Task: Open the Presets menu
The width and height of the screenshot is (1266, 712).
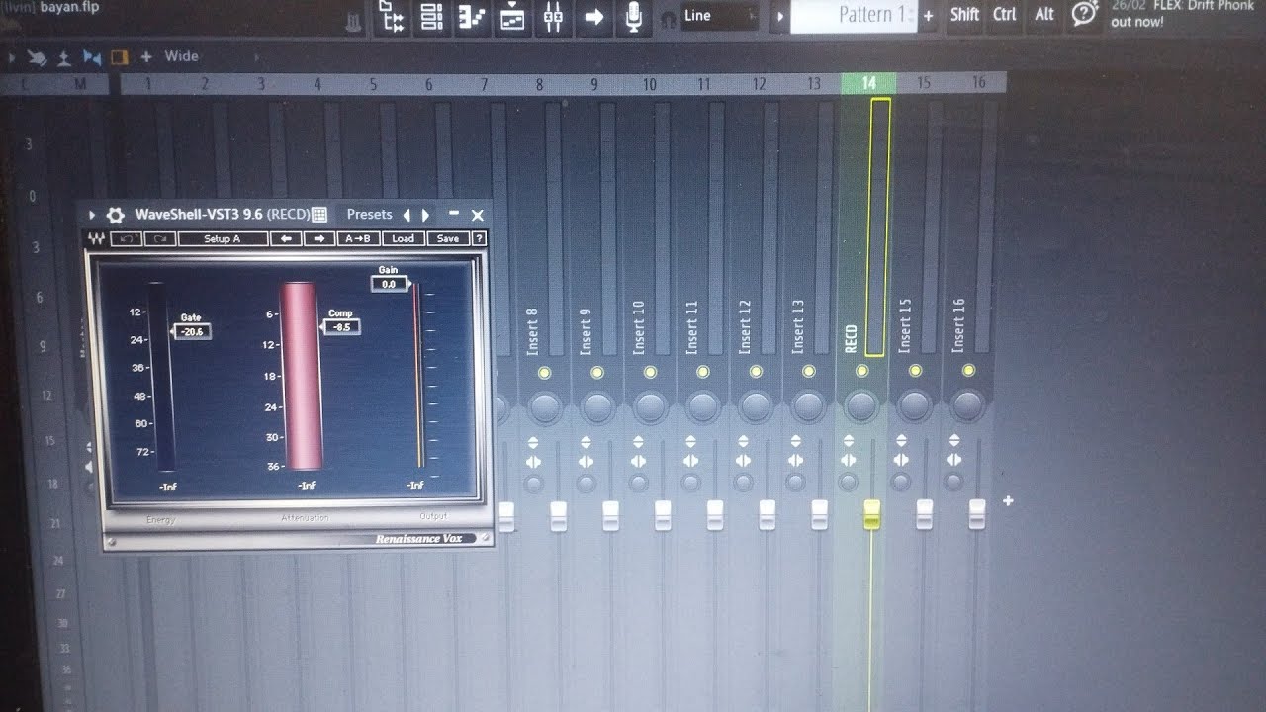Action: [x=369, y=214]
